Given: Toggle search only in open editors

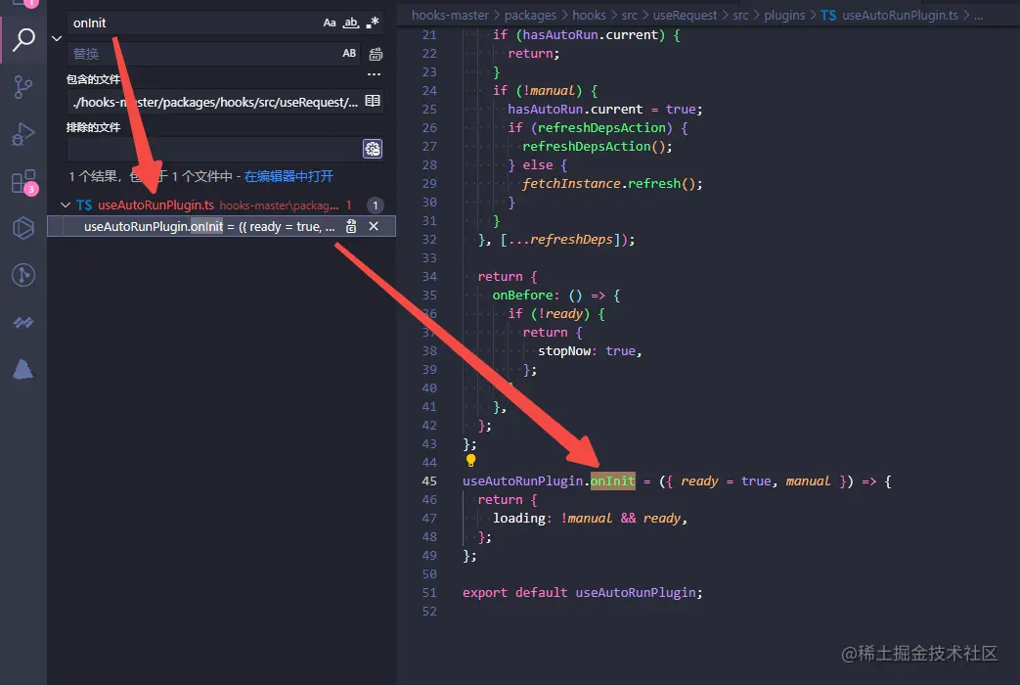Looking at the screenshot, I should point(373,101).
